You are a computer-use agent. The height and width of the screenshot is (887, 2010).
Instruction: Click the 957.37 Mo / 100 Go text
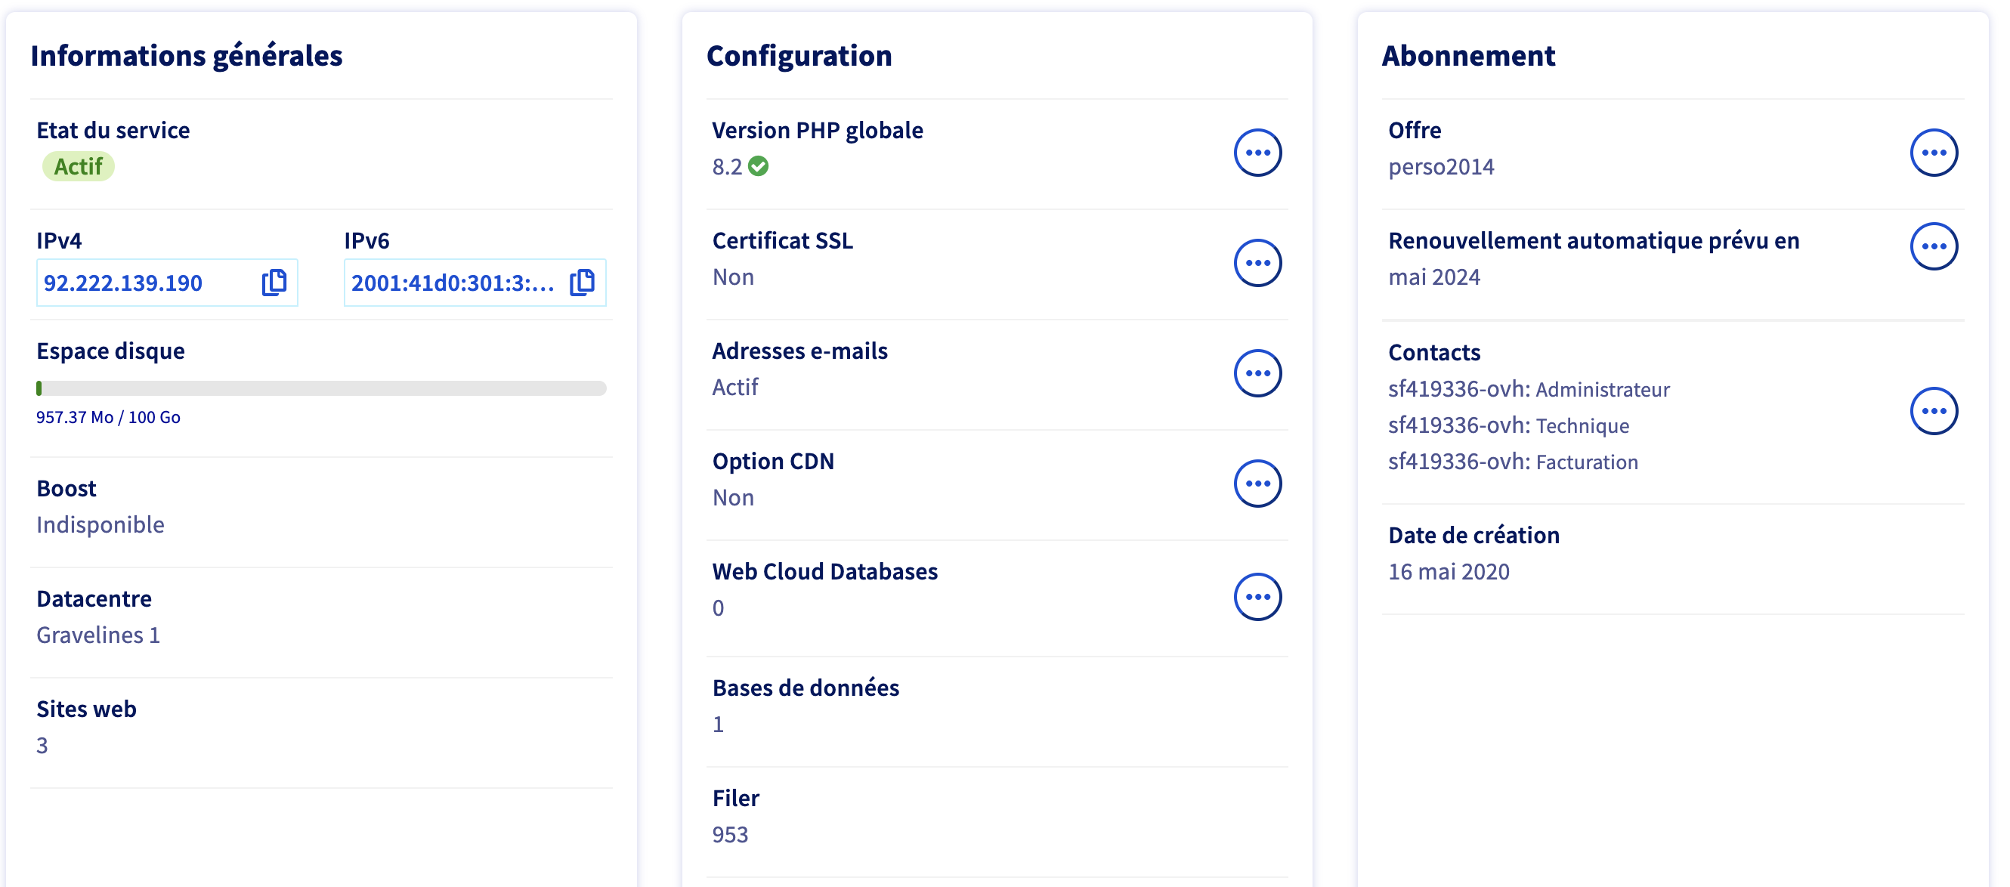[109, 417]
